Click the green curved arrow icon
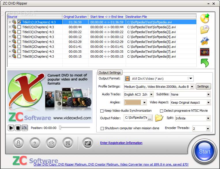The width and height of the screenshot is (220, 169). 205,63
